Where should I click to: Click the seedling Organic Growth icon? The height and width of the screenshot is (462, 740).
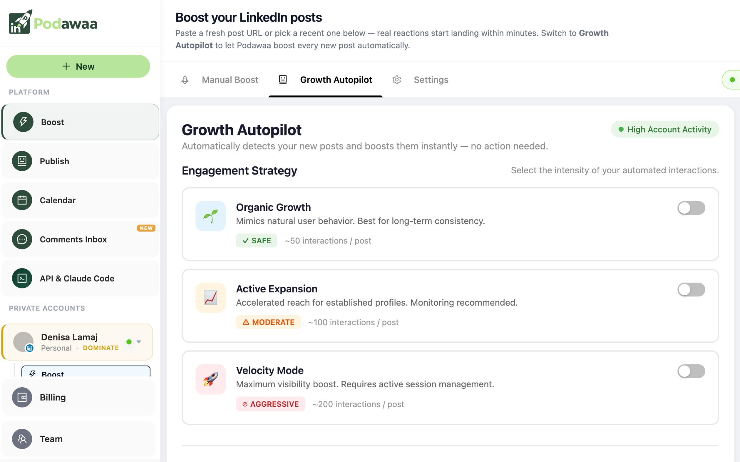[211, 216]
